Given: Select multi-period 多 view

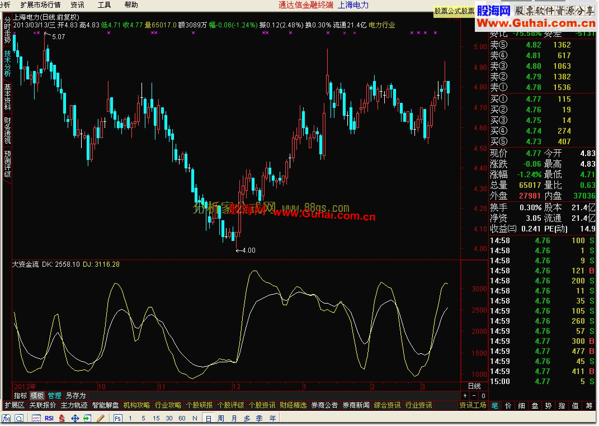Looking at the screenshot, I should 247,418.
